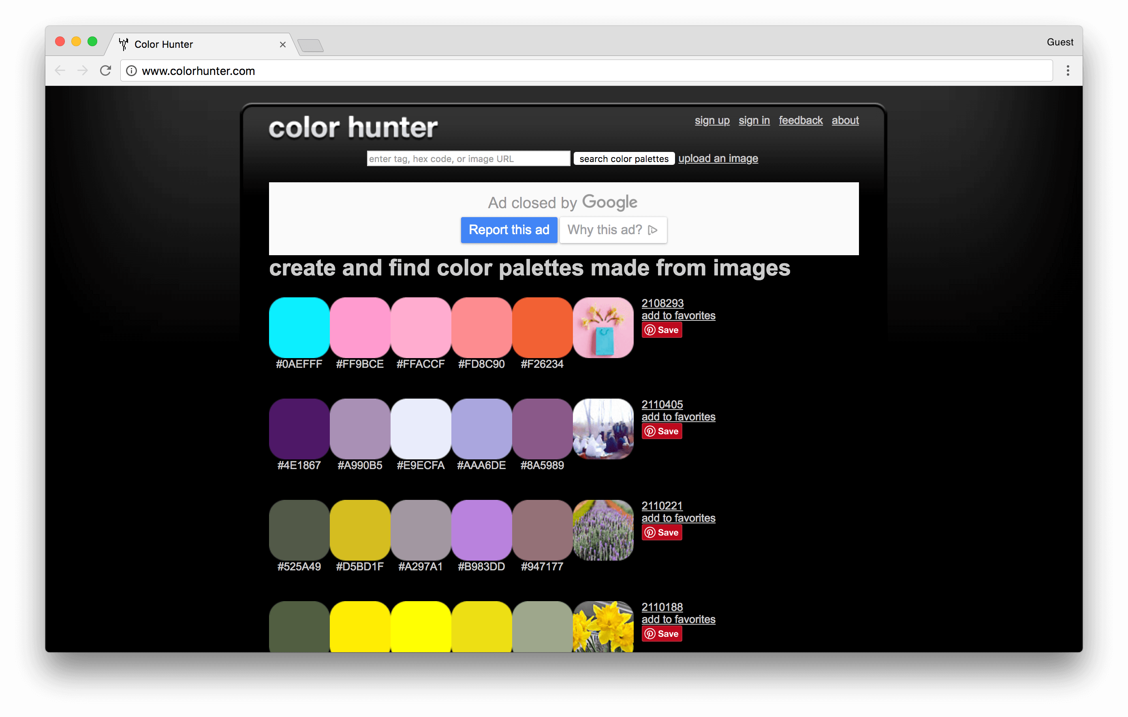The image size is (1128, 717).
Task: Click Pinterest Save for palette 2108293
Action: (661, 330)
